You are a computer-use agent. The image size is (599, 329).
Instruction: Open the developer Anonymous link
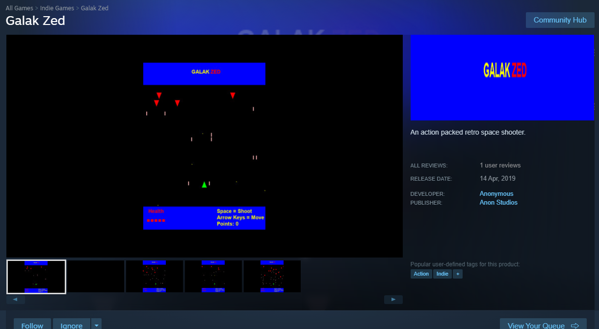click(x=496, y=194)
